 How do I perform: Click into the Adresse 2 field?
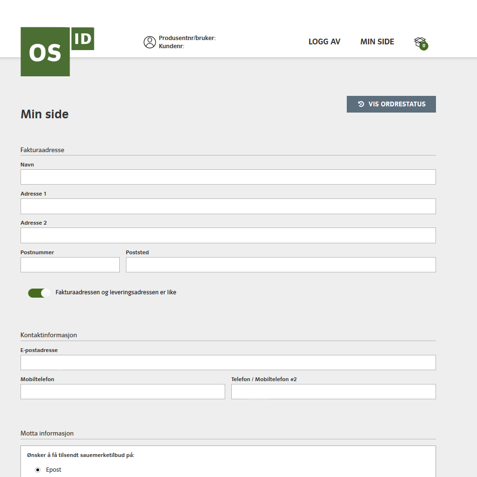(228, 235)
